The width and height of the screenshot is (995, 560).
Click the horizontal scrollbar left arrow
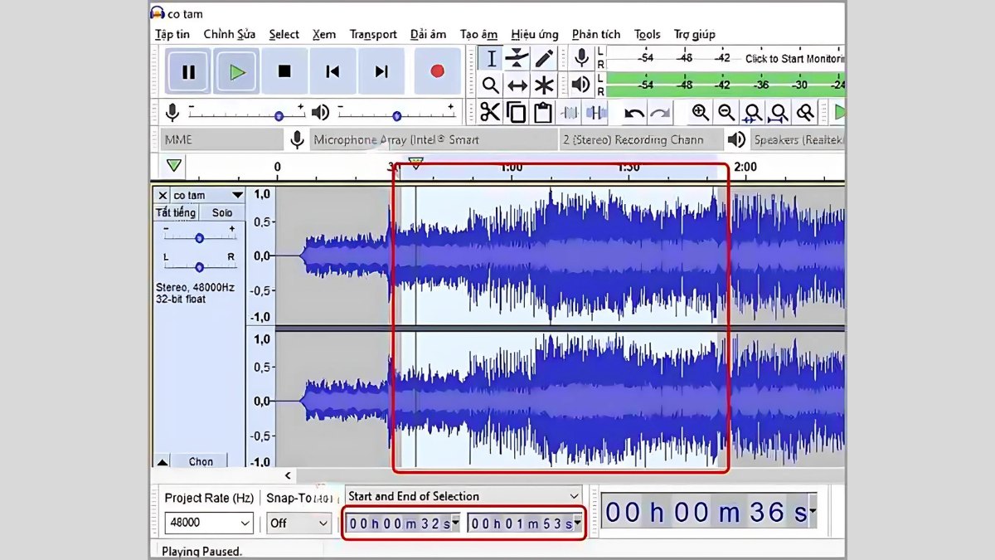click(x=288, y=475)
